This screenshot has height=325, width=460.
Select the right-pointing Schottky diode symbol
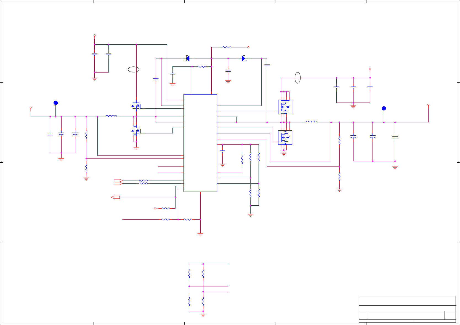[x=244, y=58]
